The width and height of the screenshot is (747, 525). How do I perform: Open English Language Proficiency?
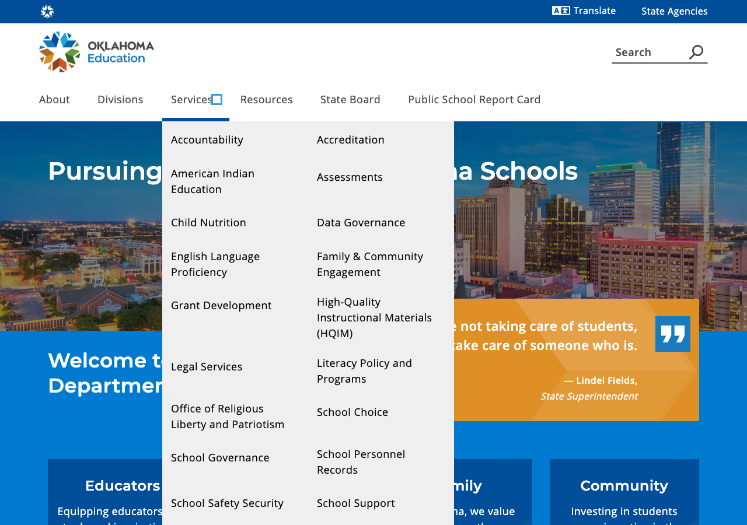click(x=215, y=264)
